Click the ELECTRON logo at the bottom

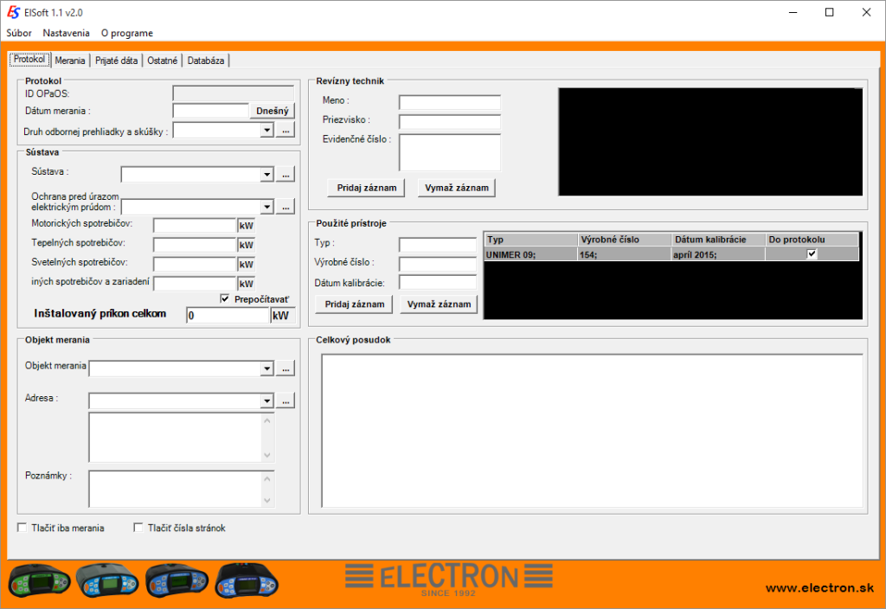[448, 577]
